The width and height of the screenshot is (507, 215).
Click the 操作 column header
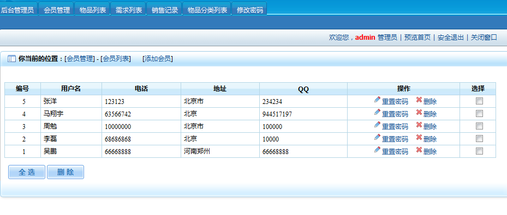(x=403, y=89)
